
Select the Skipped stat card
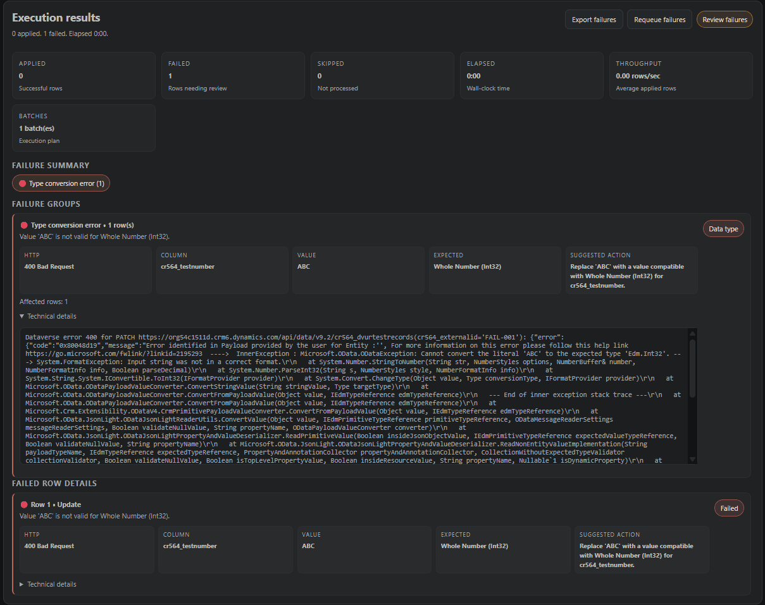tap(382, 75)
